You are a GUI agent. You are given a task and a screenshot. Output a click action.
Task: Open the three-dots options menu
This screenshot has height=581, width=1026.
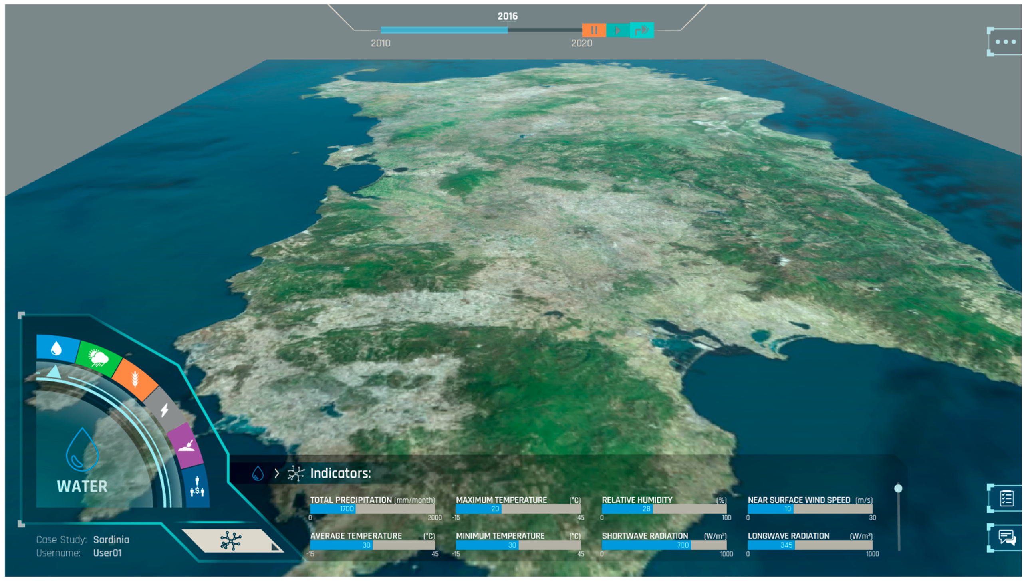[x=1005, y=42]
